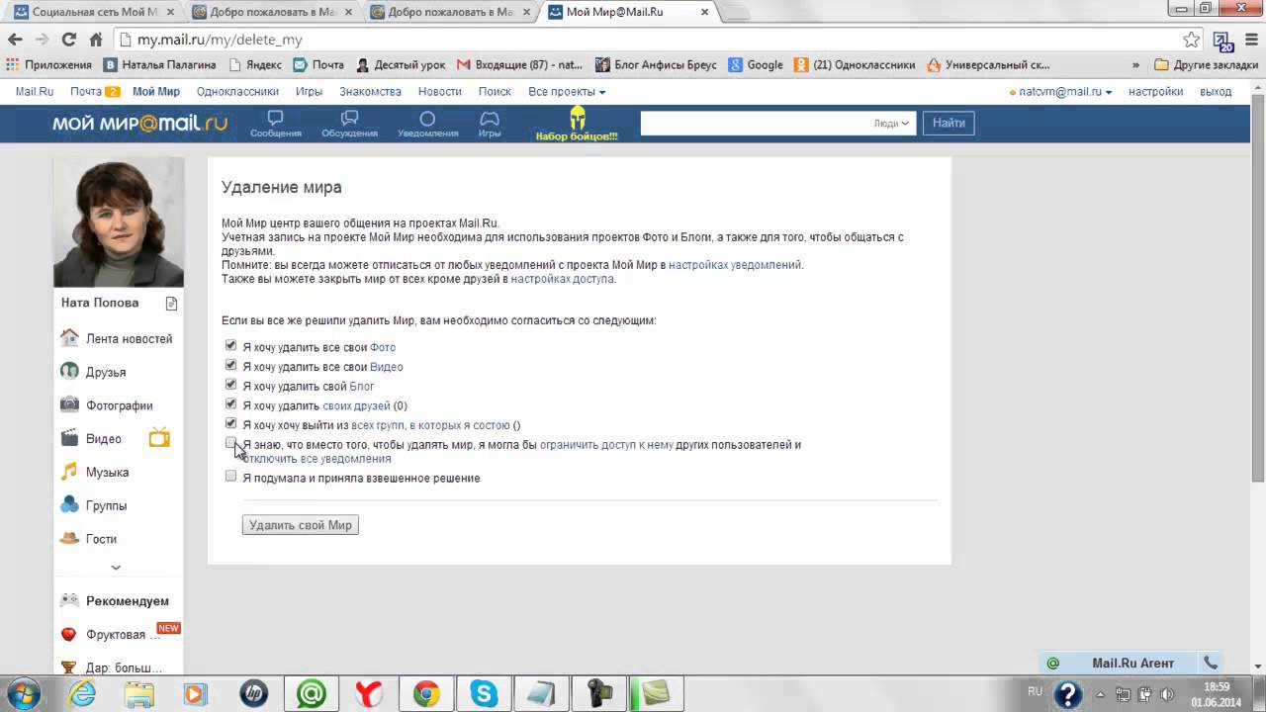
Task: Click the Набор бойцов helmet banner
Action: point(577,124)
